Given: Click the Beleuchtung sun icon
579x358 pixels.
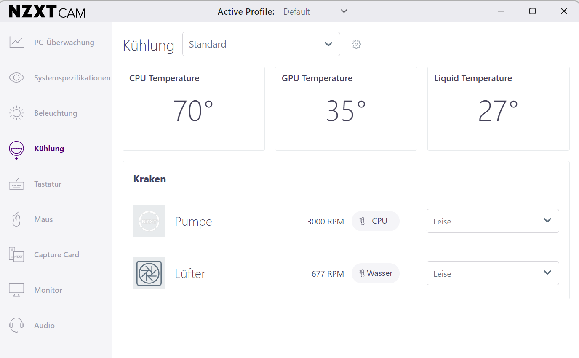Looking at the screenshot, I should (16, 113).
